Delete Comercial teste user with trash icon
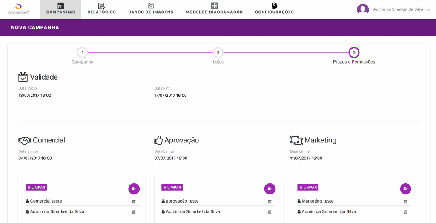 coord(134,202)
